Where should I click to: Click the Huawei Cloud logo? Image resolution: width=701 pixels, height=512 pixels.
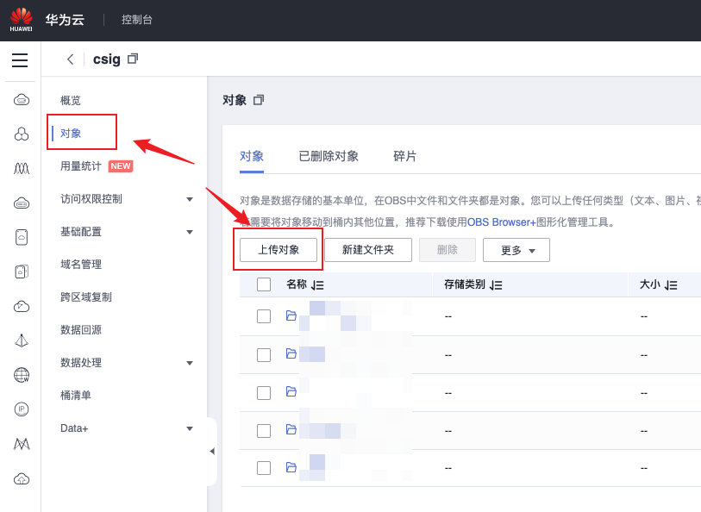click(21, 19)
